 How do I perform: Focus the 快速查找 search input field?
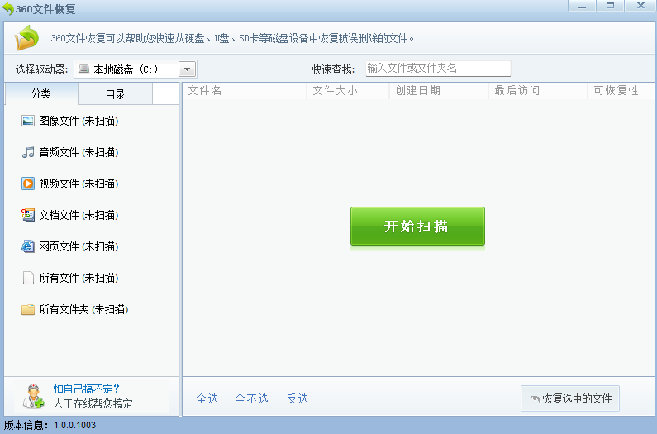[438, 69]
